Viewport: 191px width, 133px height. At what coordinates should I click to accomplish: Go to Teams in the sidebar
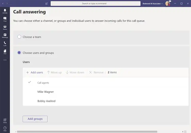click(x=5, y=27)
